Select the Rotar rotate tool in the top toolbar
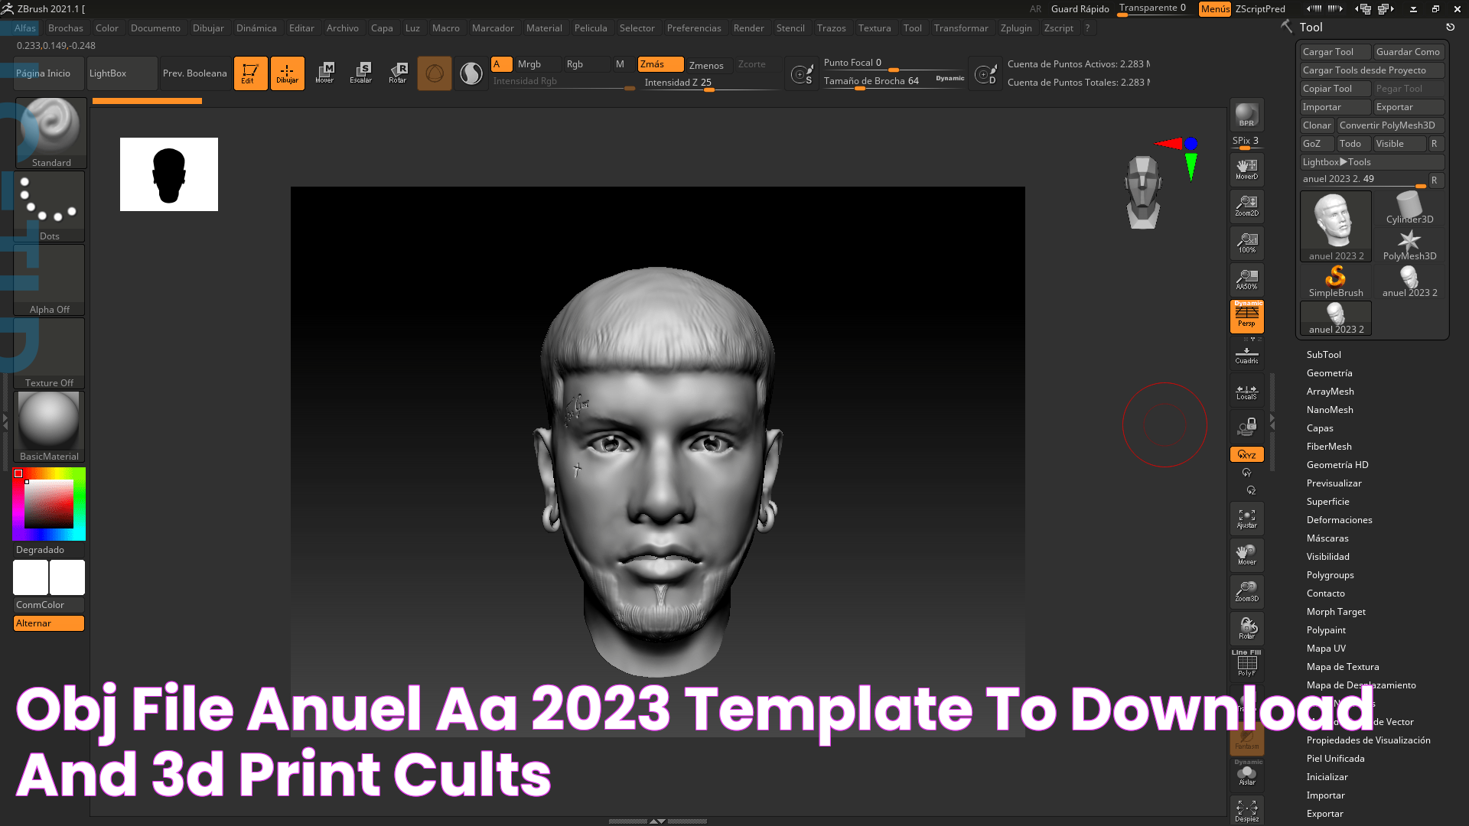Screen dimensions: 1469x826 point(398,73)
